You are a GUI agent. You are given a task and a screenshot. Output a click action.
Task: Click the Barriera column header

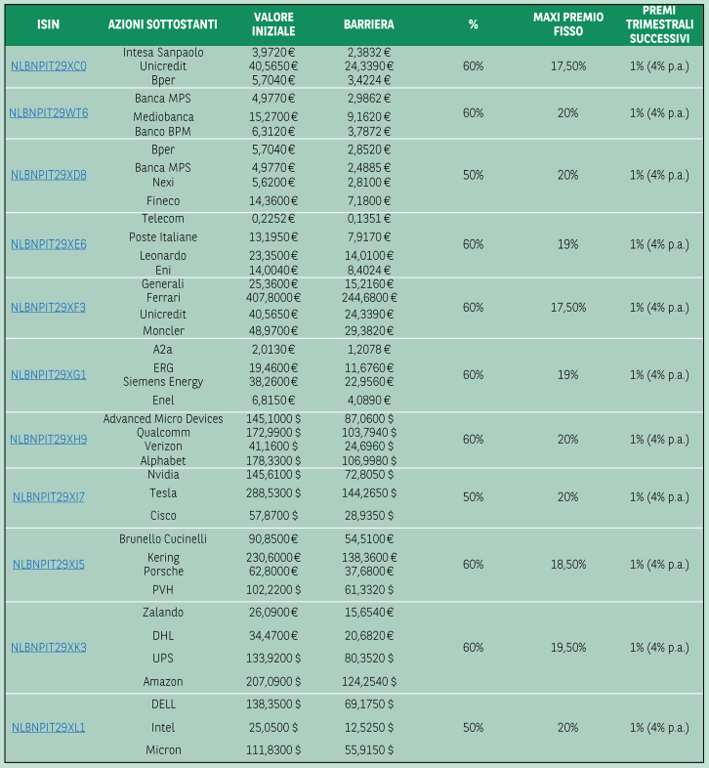[369, 24]
